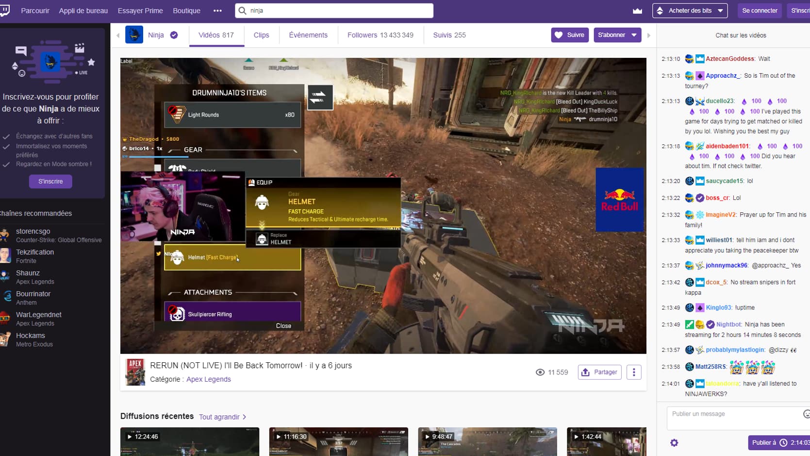Open the 1:42:44 broadcast thumbnail
This screenshot has height=456, width=810.
607,441
